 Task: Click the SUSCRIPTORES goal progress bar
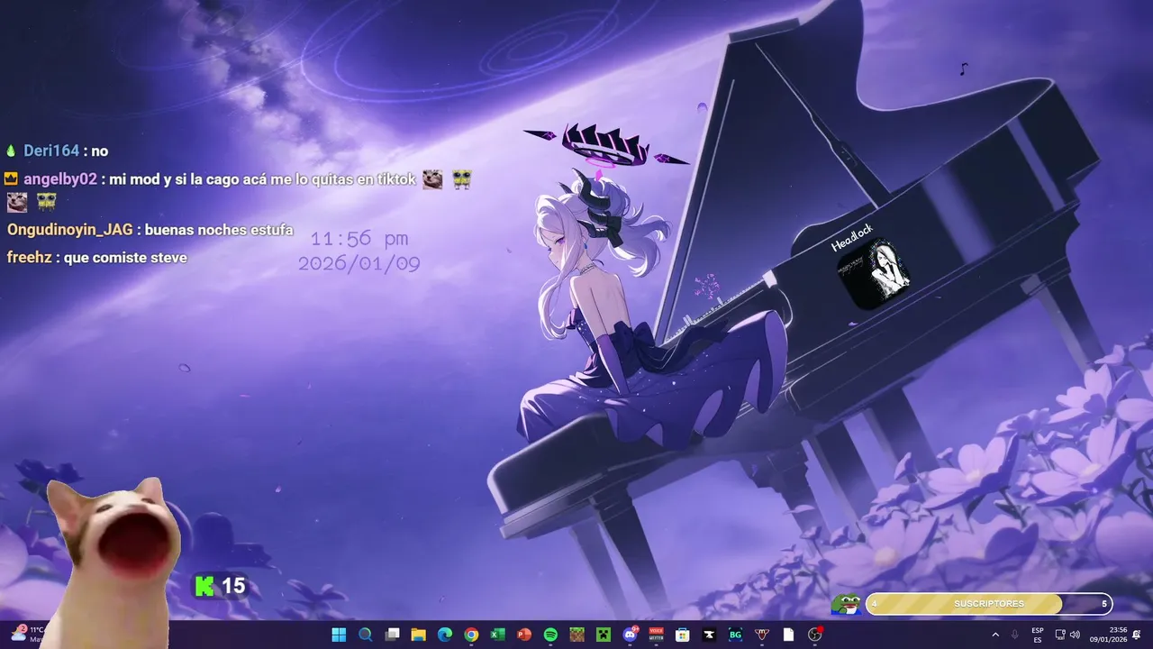[x=988, y=604]
